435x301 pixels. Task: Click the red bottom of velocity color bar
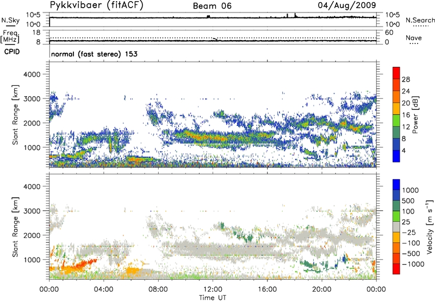pos(396,269)
